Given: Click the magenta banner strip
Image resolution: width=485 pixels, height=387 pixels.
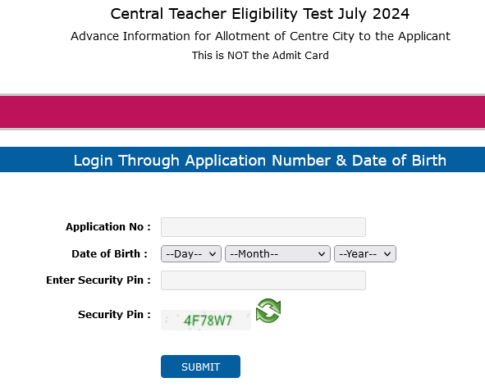Looking at the screenshot, I should pyautogui.click(x=243, y=112).
